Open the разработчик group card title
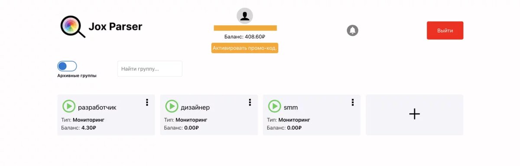Viewport: 520px width, 166px height. (x=97, y=107)
